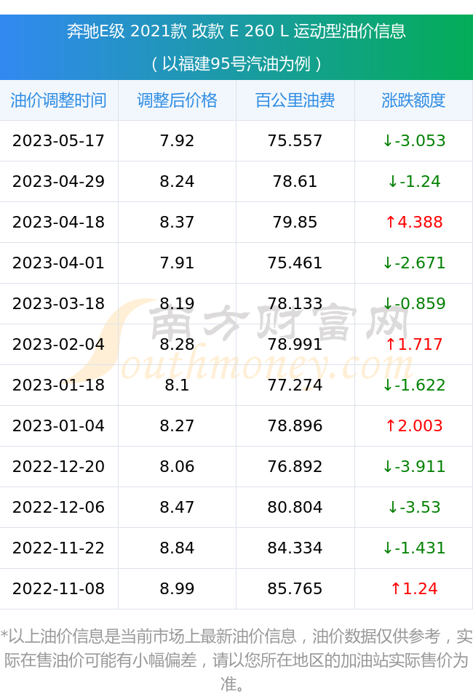This screenshot has width=473, height=696.
Task: Click the red up arrow value 1.717
Action: point(413,344)
